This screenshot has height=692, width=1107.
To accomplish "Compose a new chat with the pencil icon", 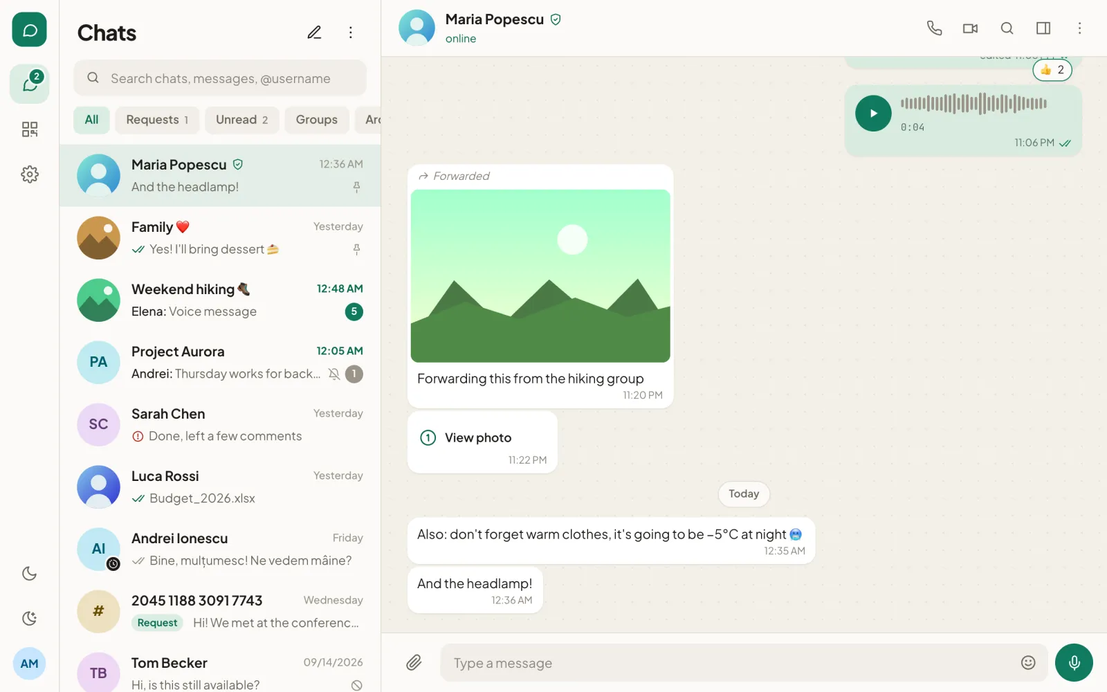I will (x=315, y=33).
